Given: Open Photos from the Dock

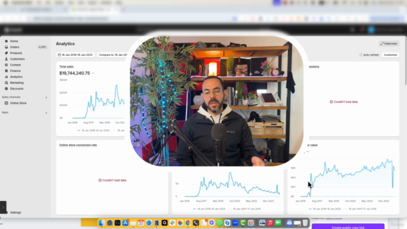Looking at the screenshot, I should point(180,223).
